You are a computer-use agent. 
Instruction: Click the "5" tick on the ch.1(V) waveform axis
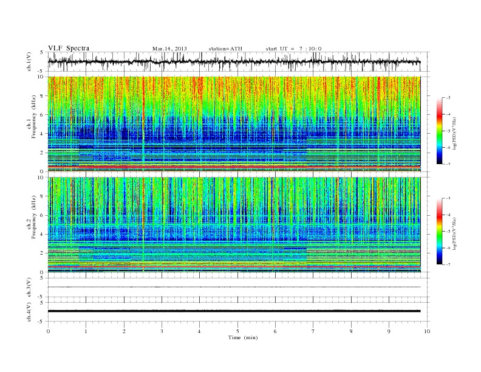[42, 52]
